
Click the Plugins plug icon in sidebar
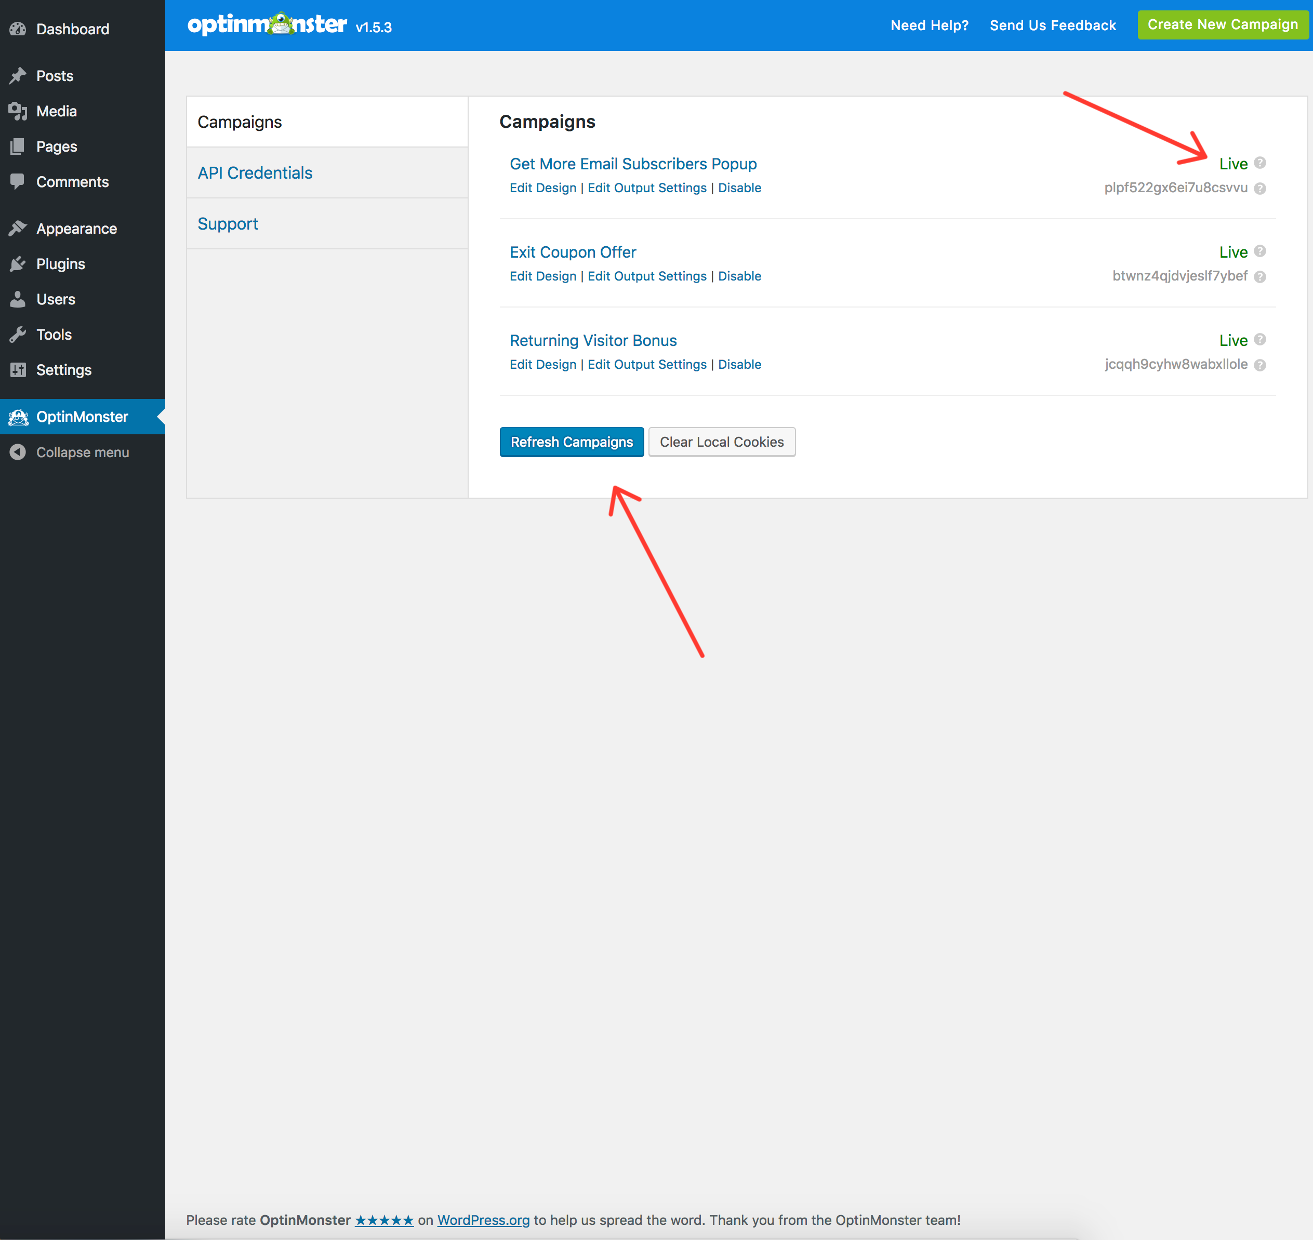point(18,264)
